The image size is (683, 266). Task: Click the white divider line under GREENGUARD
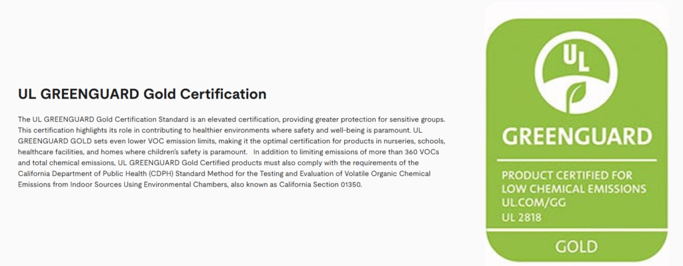click(x=576, y=161)
